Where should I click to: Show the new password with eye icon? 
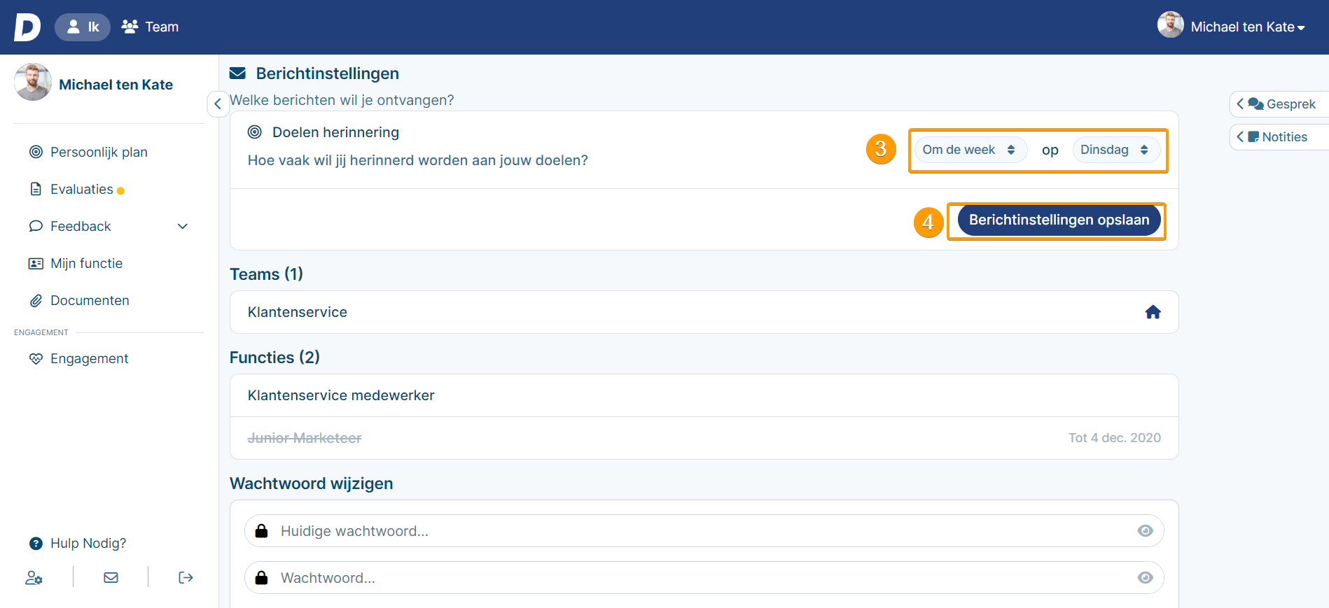tap(1145, 578)
